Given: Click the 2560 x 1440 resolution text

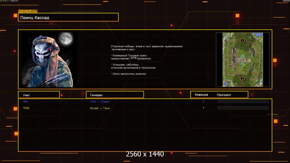Looking at the screenshot, I should click(145, 154).
